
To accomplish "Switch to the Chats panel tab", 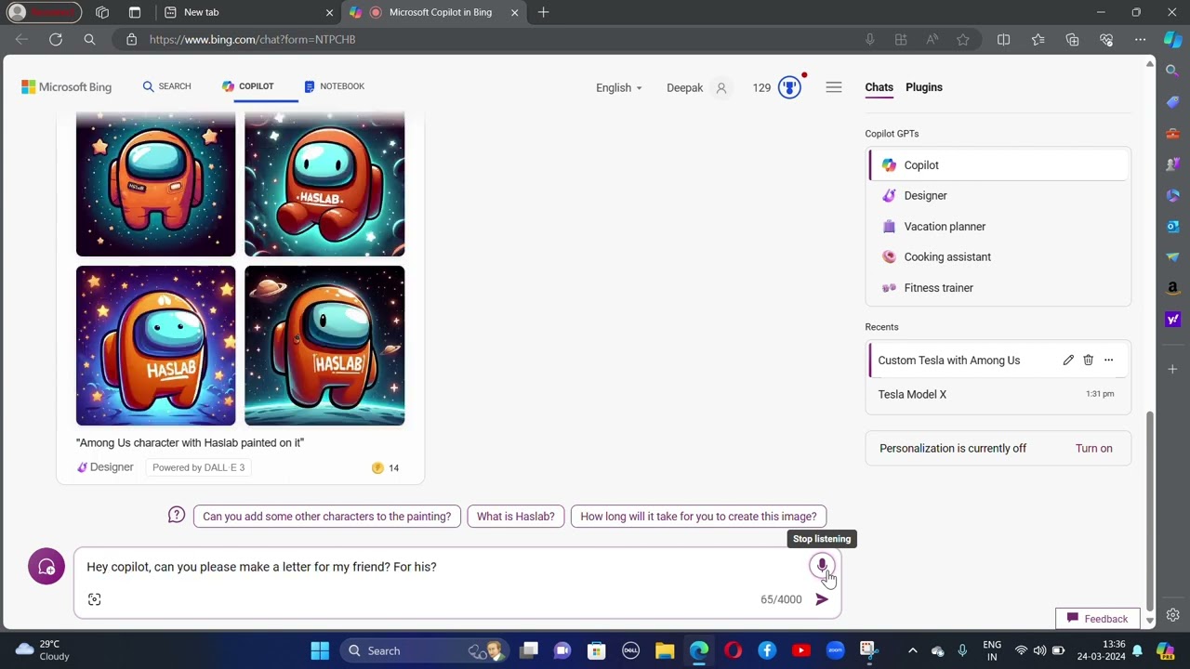I will (x=879, y=87).
